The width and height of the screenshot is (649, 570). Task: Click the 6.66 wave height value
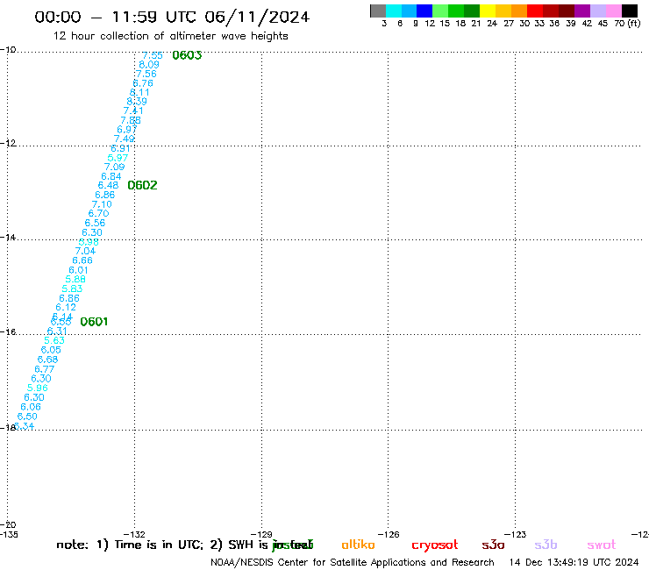tap(82, 260)
